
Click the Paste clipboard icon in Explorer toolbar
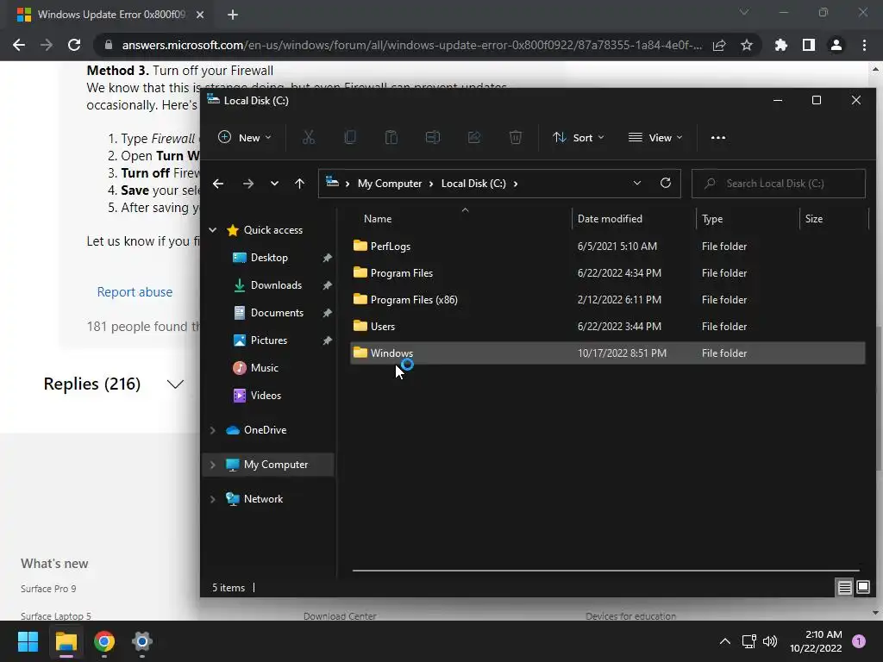click(x=391, y=137)
